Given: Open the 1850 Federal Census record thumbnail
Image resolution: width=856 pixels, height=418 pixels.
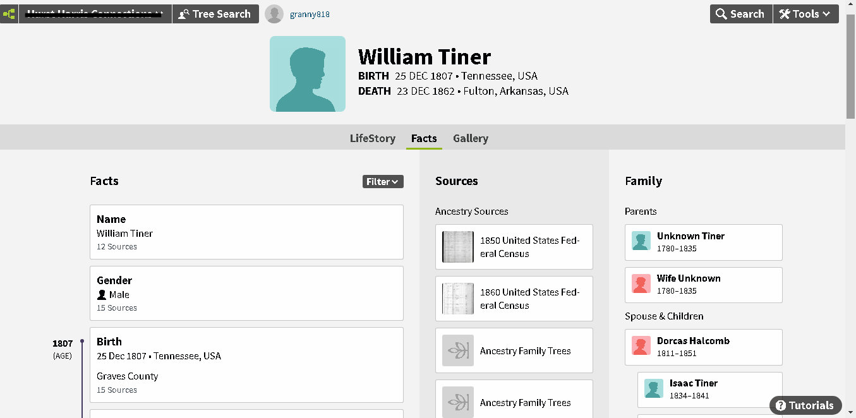Looking at the screenshot, I should pyautogui.click(x=458, y=247).
